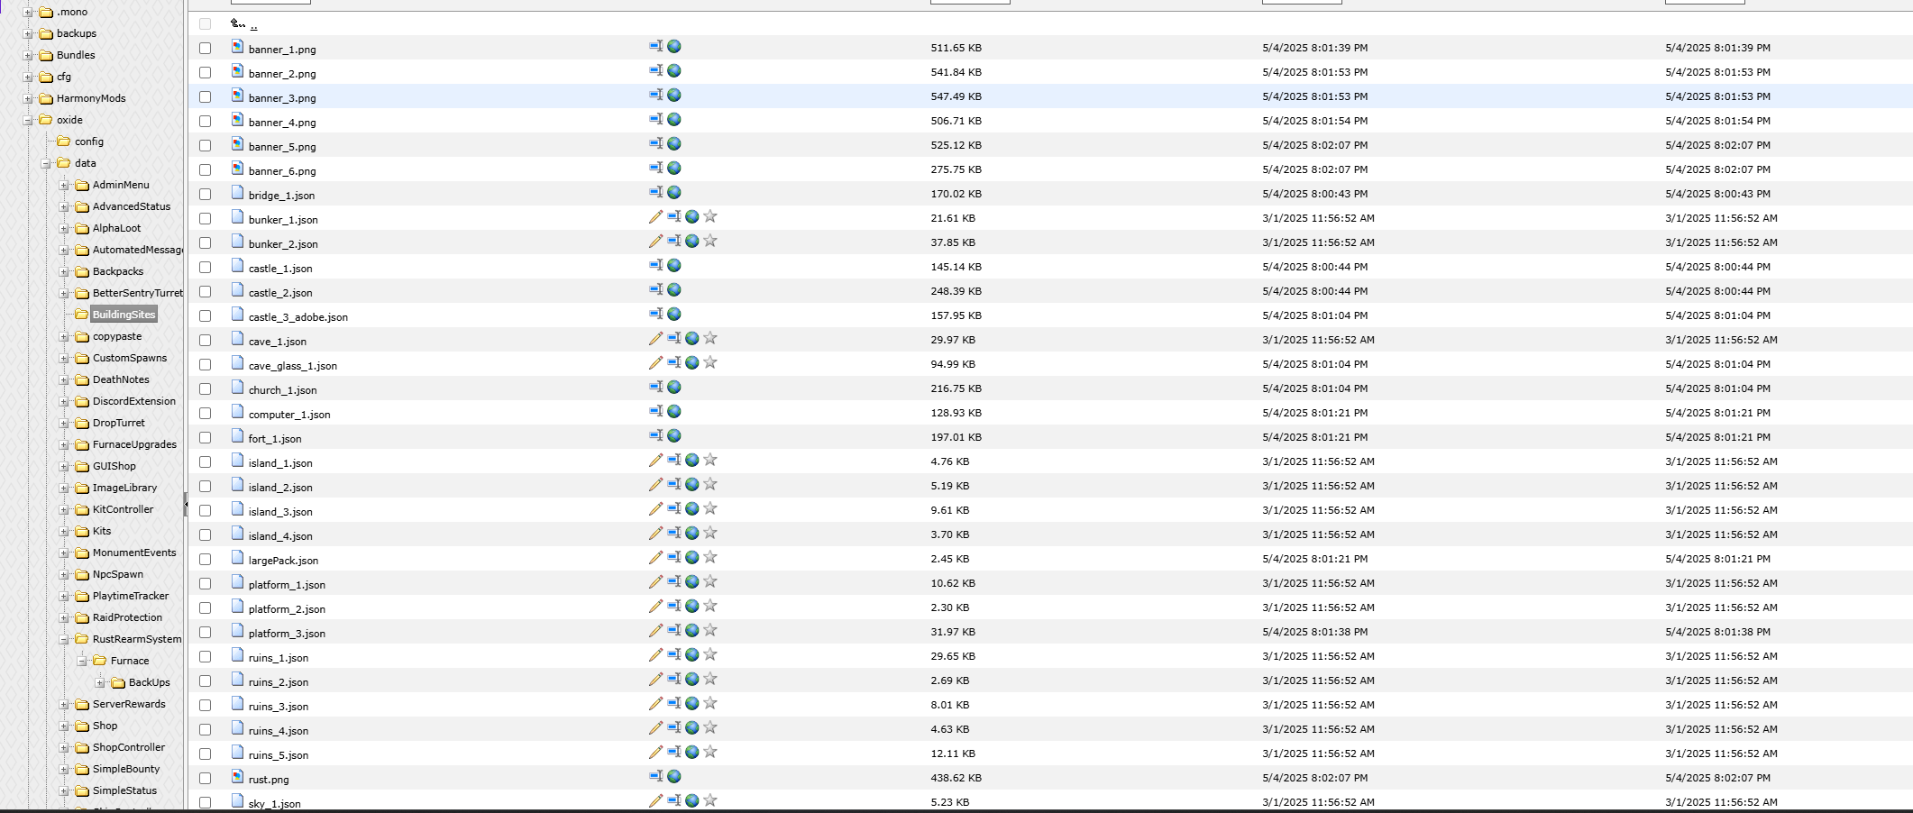This screenshot has height=813, width=1913.
Task: Click the pencil edit icon for largePack.json
Action: click(x=655, y=557)
